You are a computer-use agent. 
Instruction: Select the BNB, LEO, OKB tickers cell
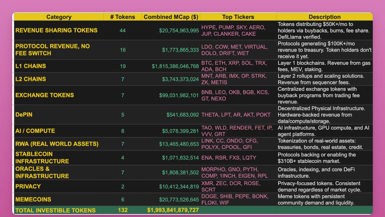coord(238,95)
